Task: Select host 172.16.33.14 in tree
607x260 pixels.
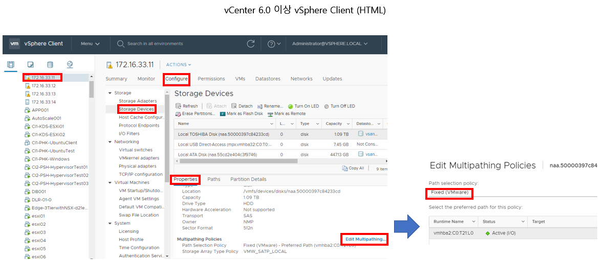Action: [40, 102]
